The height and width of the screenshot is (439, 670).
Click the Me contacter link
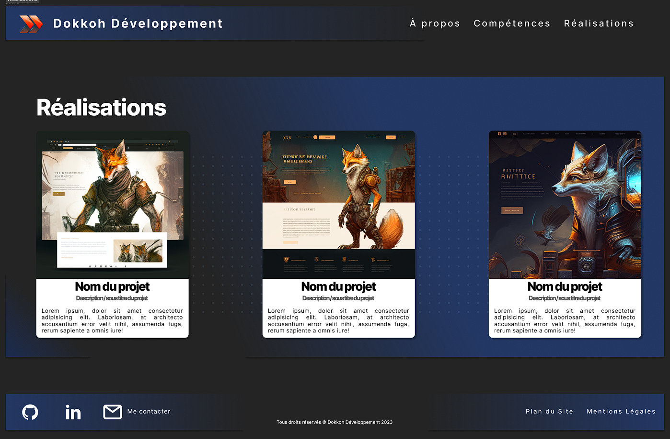(148, 411)
